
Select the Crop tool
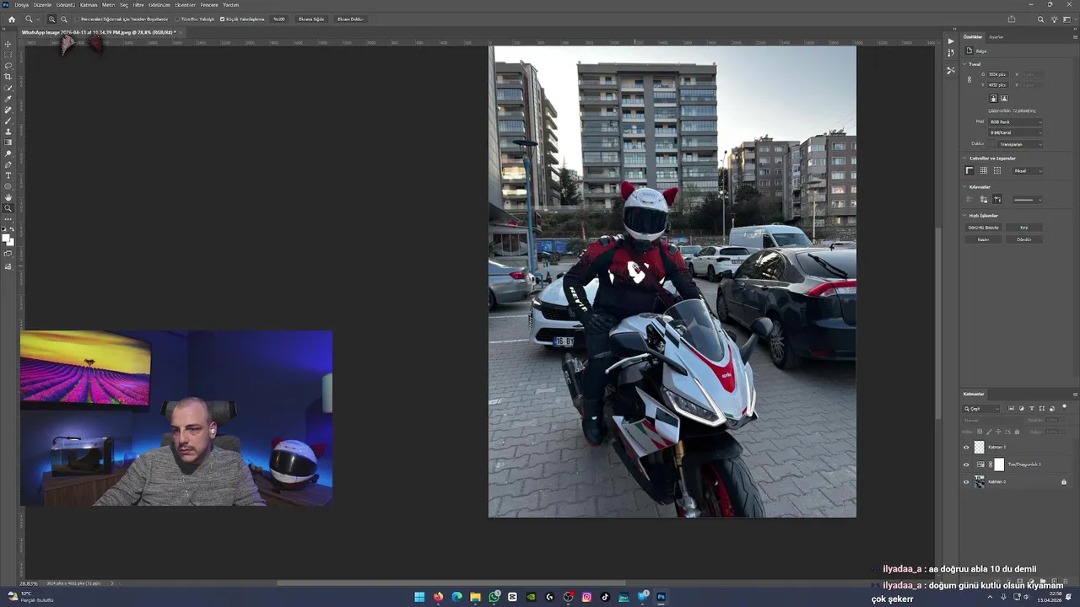pos(8,77)
